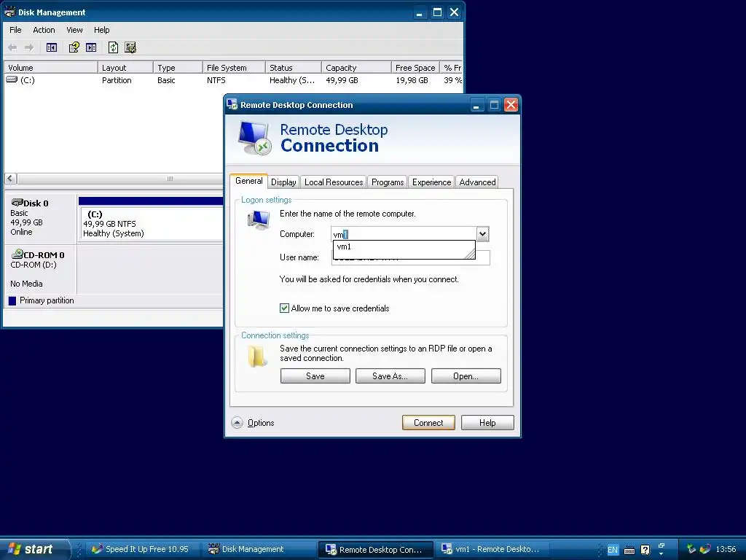Click the Remote Desktop Con... taskbar button
Viewport: 746px width, 560px height.
click(375, 550)
